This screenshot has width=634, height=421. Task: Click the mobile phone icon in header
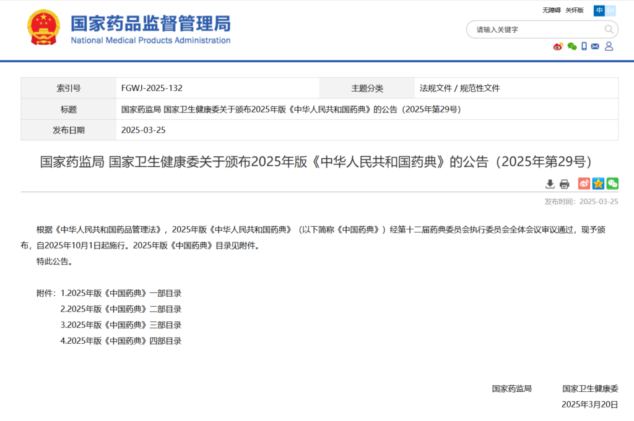point(584,46)
